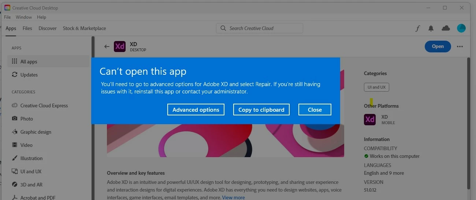This screenshot has height=200, width=476.
Task: Click the XD preview banner image
Action: pos(225,140)
